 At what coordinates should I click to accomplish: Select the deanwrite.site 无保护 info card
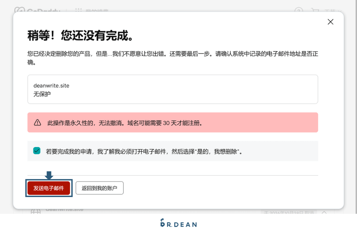pos(173,89)
